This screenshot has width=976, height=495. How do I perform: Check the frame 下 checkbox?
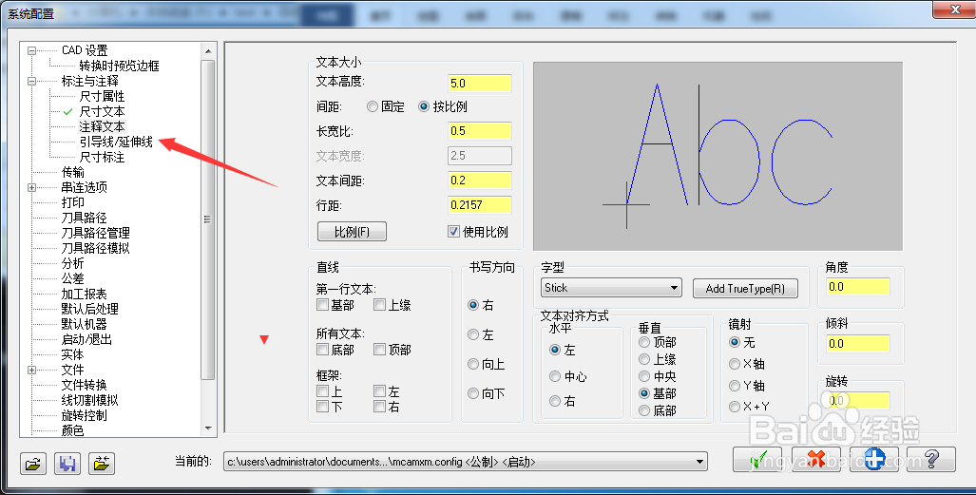322,407
